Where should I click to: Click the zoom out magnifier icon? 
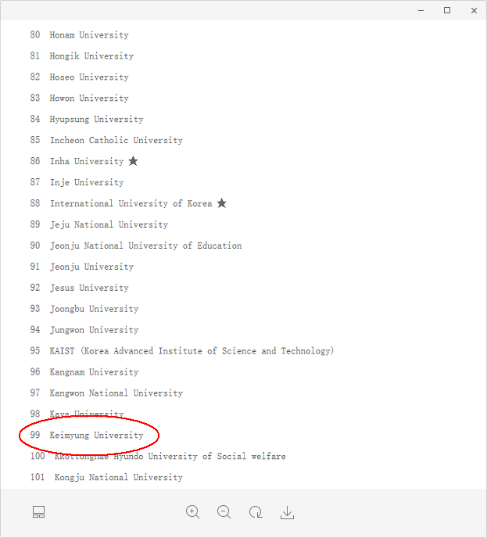pos(224,512)
